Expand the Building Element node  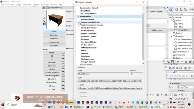(80, 19)
